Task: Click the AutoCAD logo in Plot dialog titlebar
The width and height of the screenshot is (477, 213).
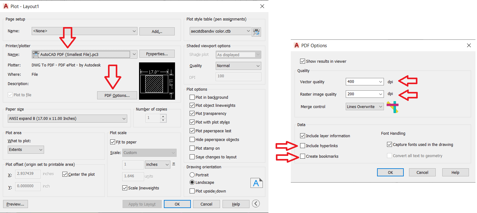Action: click(x=5, y=6)
